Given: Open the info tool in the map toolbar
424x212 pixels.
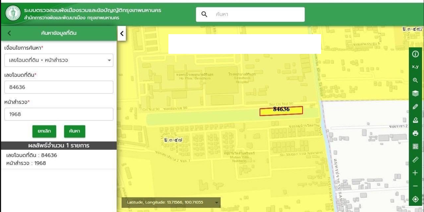Looking at the screenshot, I should click(415, 54).
